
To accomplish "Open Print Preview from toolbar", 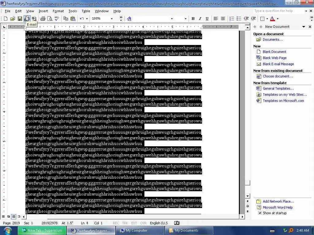I will click(50, 19).
